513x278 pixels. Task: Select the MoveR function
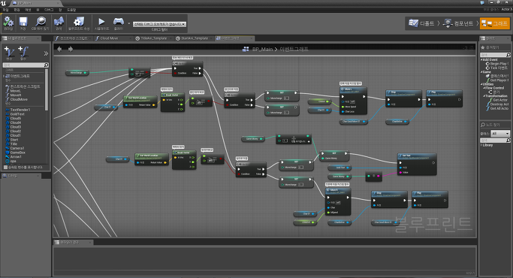click(16, 95)
